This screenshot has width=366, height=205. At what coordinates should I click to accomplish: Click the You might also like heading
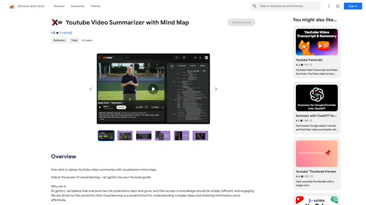(x=315, y=20)
